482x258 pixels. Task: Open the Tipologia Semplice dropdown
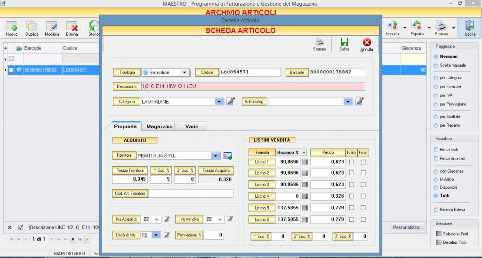(x=185, y=73)
